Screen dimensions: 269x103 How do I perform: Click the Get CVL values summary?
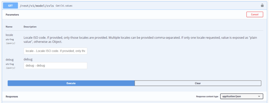tap(64, 6)
